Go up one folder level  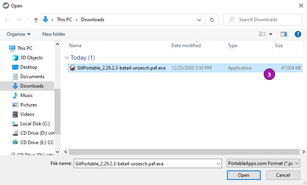(x=36, y=20)
